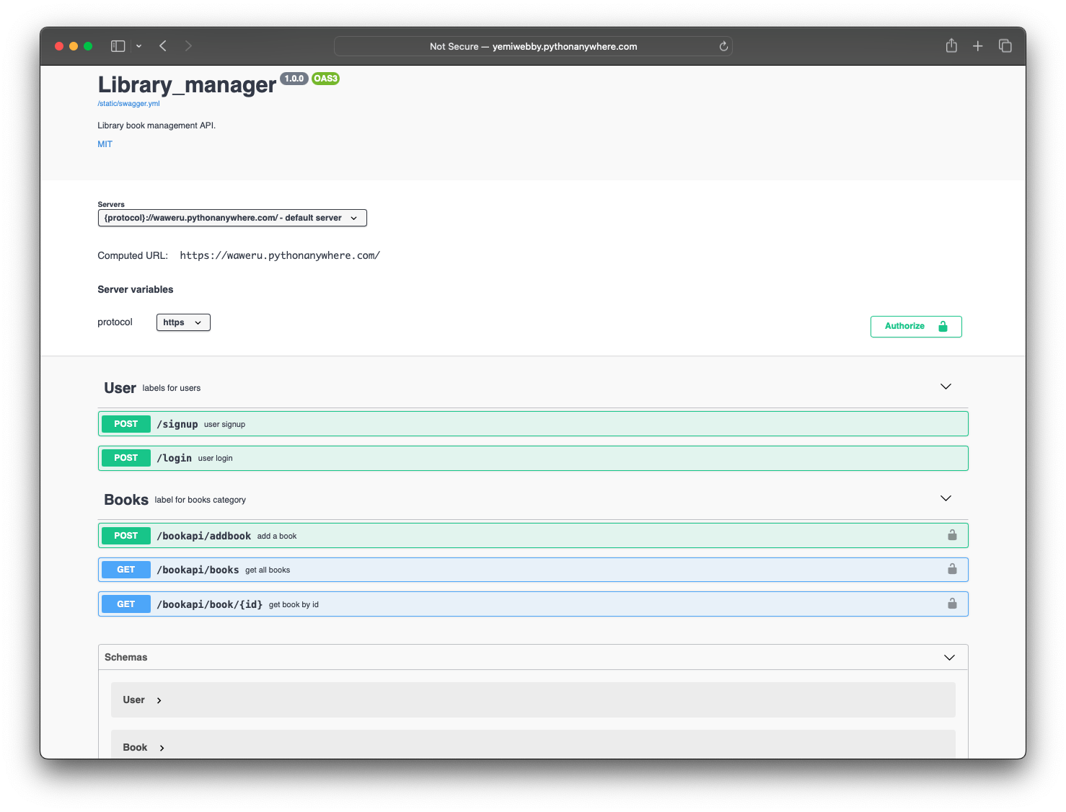Click the tab overview icon
This screenshot has height=812, width=1066.
pos(1005,45)
